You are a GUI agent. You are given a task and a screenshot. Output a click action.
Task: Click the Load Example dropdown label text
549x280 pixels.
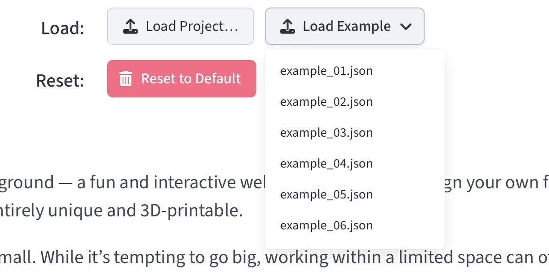(x=347, y=27)
